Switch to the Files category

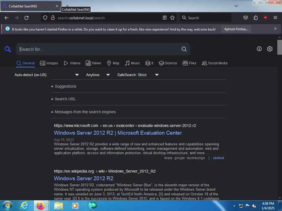pyautogui.click(x=189, y=63)
